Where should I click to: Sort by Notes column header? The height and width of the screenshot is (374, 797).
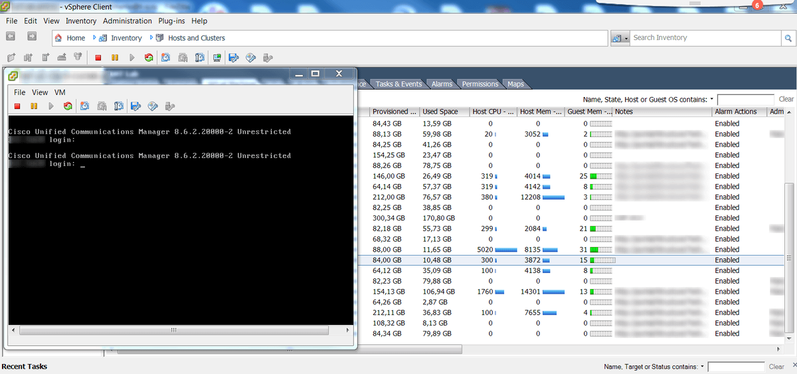pyautogui.click(x=662, y=112)
